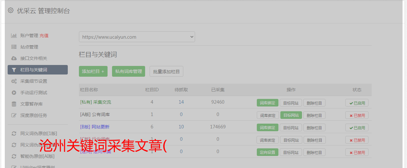The height and width of the screenshot is (168, 407).
Task: Click the edit icon for 深度原创任务
Action: pos(14,115)
